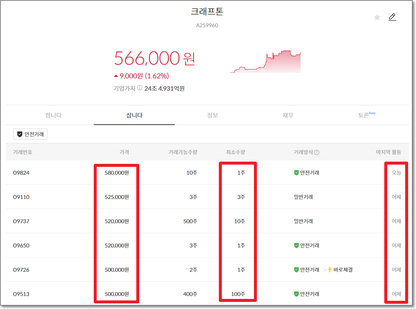Click the 기업가치 info circle icon
The height and width of the screenshot is (309, 416).
[x=140, y=88]
